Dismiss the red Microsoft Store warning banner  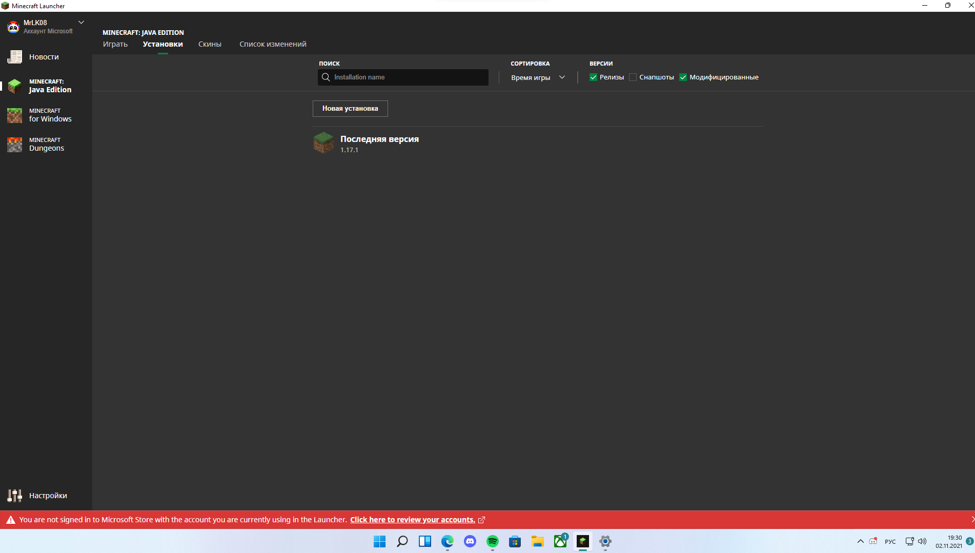[x=972, y=519]
